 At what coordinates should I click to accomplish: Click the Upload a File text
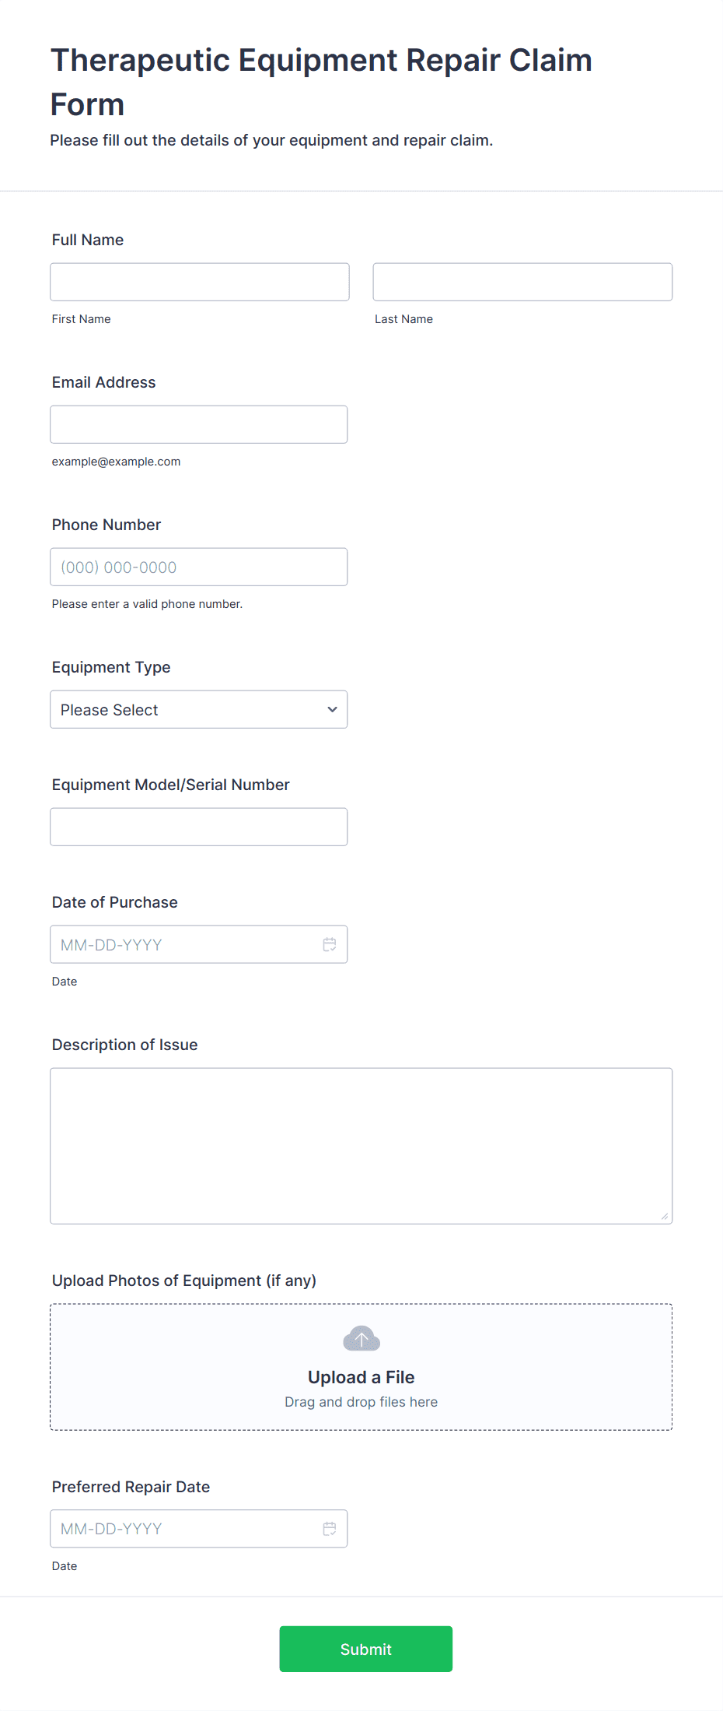coord(361,1377)
